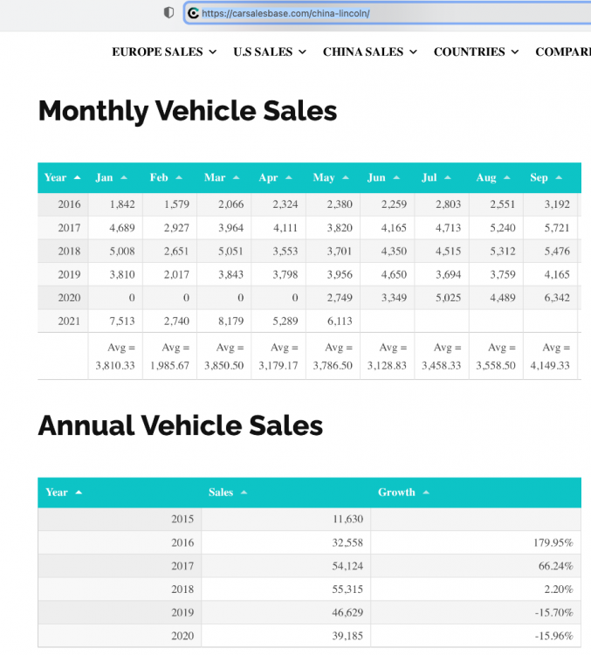591x655 pixels.
Task: Click the Jun column header
Action: point(376,177)
